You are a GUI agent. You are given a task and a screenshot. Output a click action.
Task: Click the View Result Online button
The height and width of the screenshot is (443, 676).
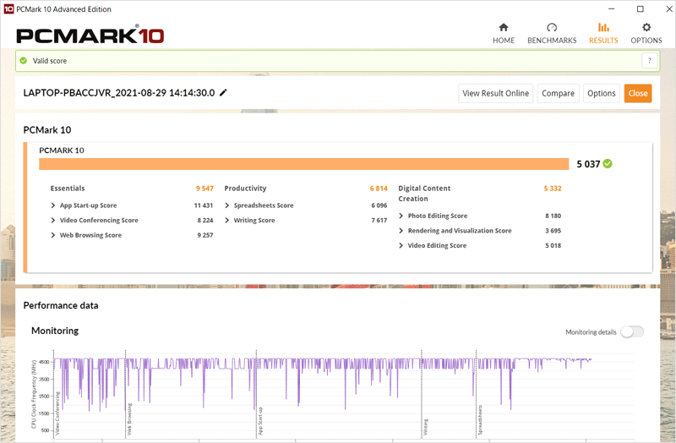495,94
